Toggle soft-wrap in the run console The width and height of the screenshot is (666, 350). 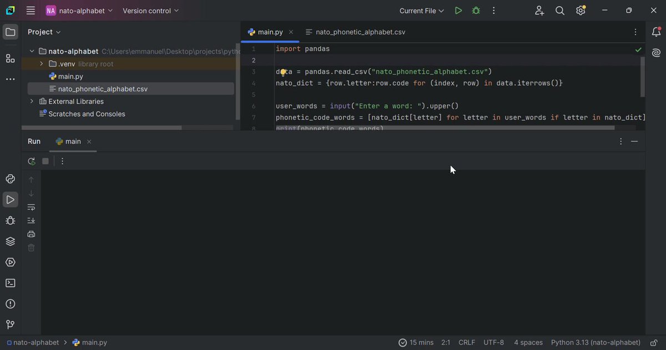(x=31, y=207)
